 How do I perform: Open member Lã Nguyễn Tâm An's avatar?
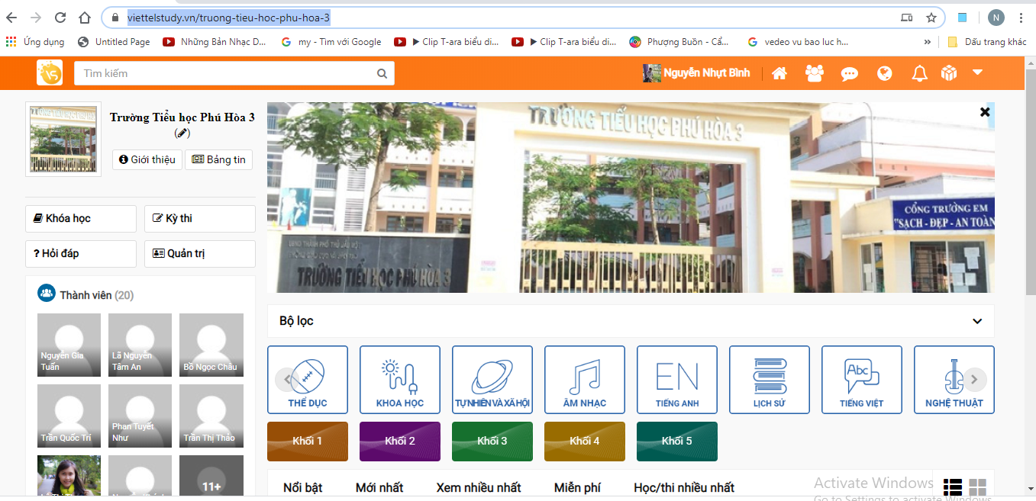140,345
